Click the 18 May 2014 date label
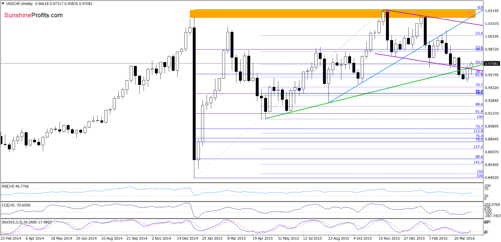This screenshot has width=501, height=242. point(61,238)
